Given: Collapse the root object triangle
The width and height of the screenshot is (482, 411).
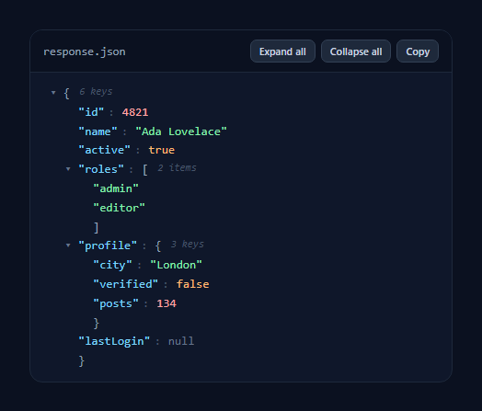Looking at the screenshot, I should click(53, 92).
